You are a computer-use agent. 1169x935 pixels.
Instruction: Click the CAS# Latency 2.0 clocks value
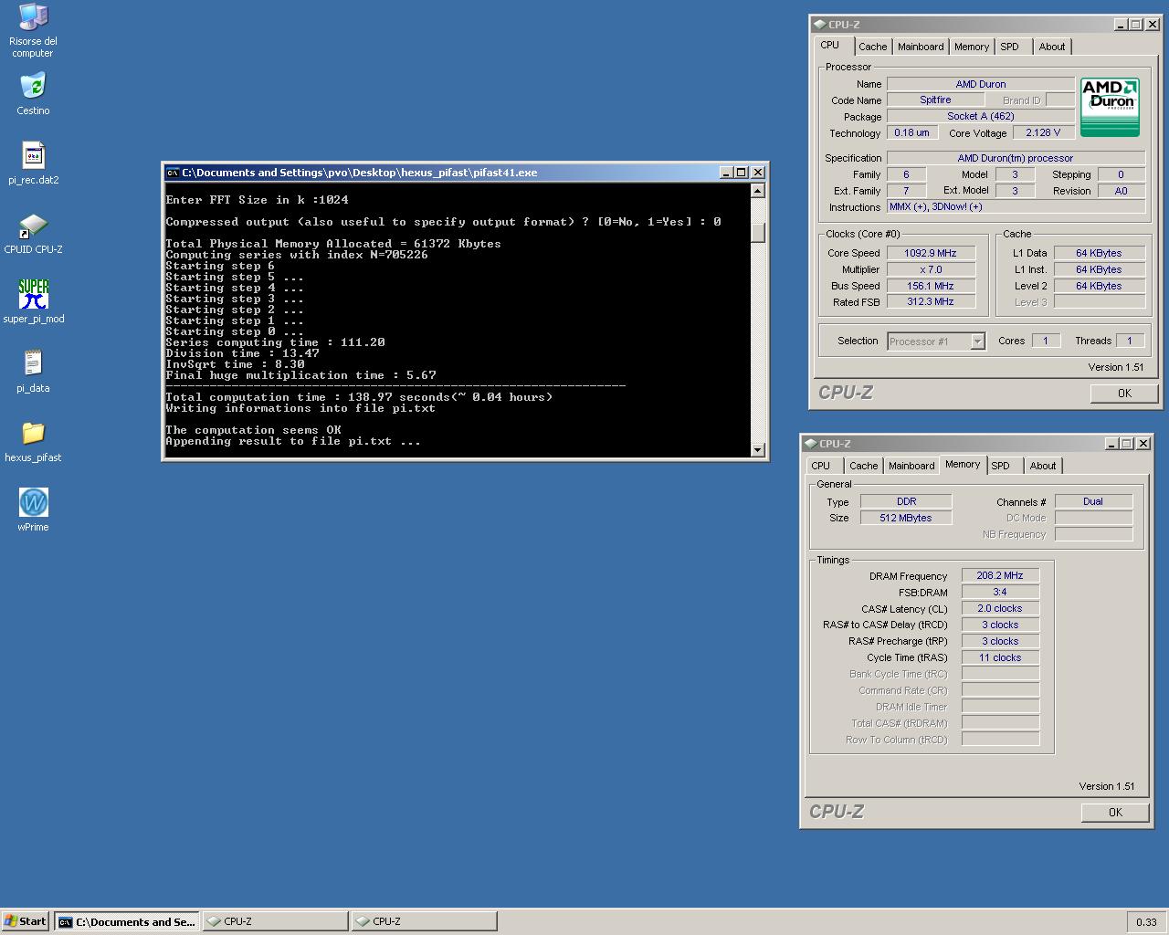[x=1000, y=609]
